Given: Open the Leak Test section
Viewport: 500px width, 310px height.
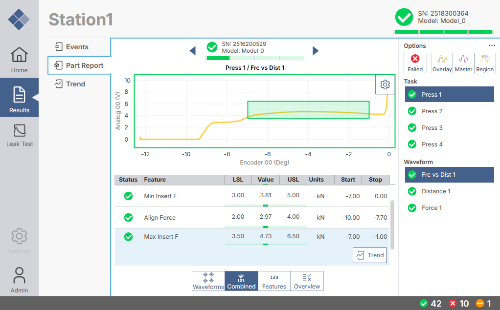Looking at the screenshot, I should pos(19,135).
